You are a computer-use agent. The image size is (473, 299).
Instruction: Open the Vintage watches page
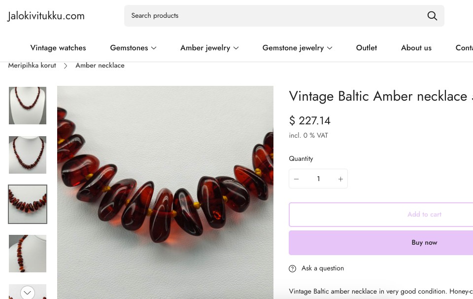[58, 48]
